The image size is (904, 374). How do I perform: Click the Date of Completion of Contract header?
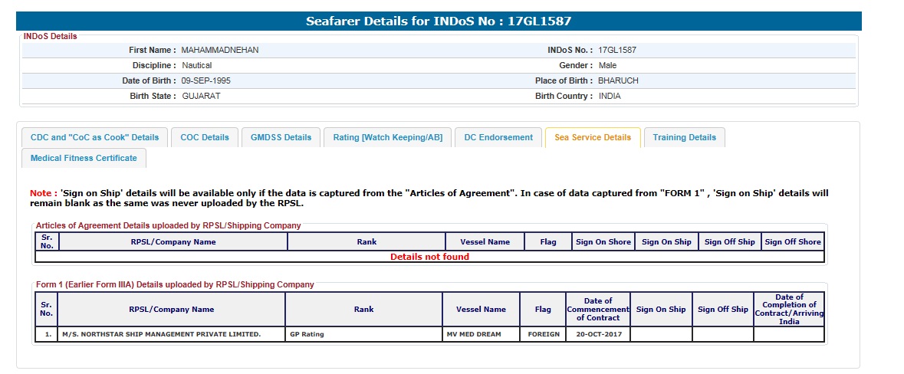[789, 310]
